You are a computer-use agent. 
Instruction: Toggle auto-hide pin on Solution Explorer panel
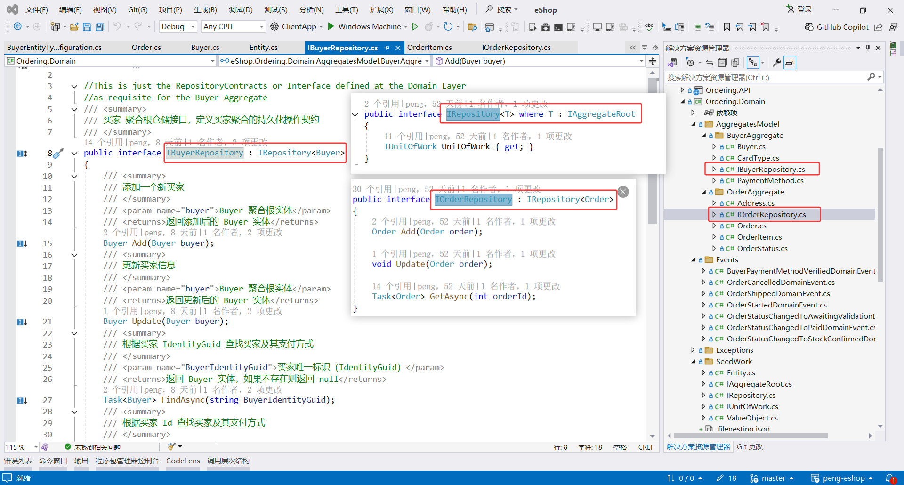868,48
